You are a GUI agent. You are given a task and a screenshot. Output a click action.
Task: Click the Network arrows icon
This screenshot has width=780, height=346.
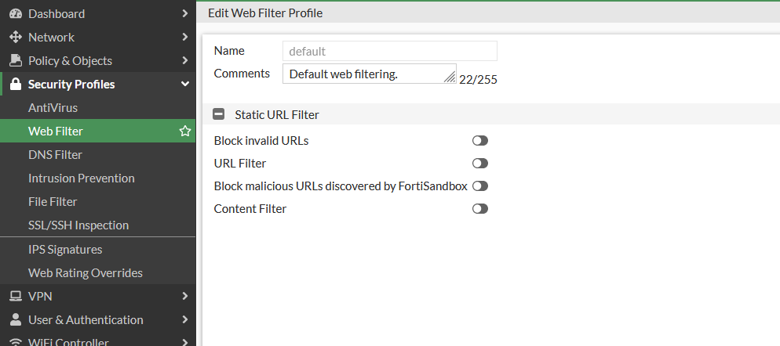[15, 37]
